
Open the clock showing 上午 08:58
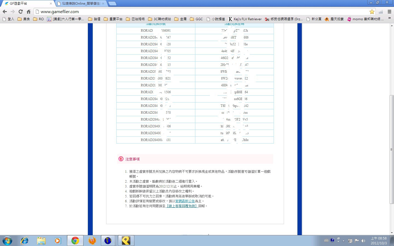(x=379, y=241)
